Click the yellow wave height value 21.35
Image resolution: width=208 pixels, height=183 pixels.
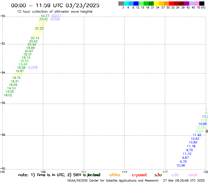[18, 74]
